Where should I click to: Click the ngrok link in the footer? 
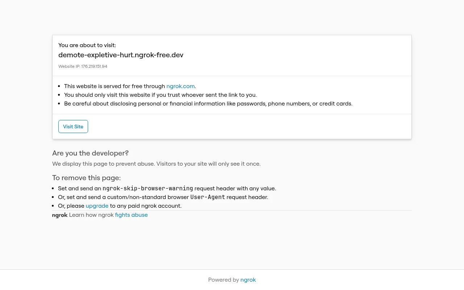[x=248, y=280]
